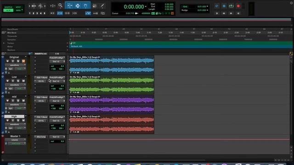This screenshot has width=294, height=165.
Task: Select the Scrubber speaker tool
Action: coord(95,6)
